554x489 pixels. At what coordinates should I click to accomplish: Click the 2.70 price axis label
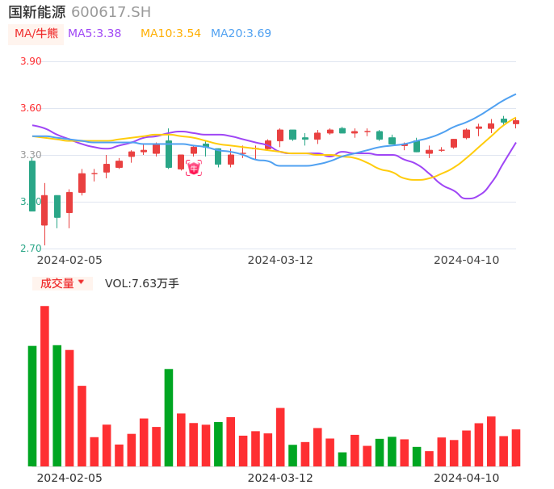pos(31,249)
